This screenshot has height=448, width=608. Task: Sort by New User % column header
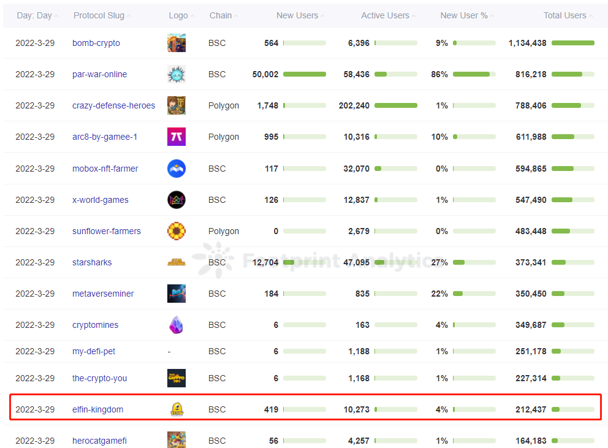pyautogui.click(x=467, y=15)
